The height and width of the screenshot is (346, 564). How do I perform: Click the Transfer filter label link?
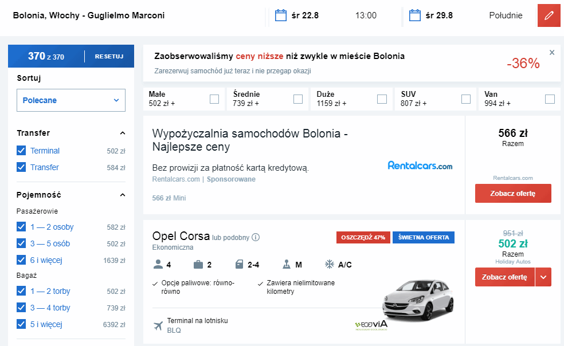[45, 167]
